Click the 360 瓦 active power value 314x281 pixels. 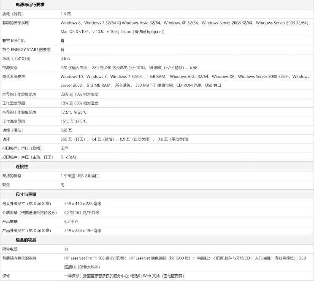pos(67,130)
